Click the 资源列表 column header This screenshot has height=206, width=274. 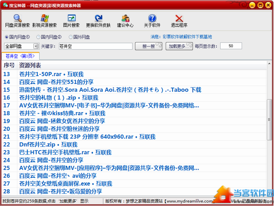(x=30, y=66)
